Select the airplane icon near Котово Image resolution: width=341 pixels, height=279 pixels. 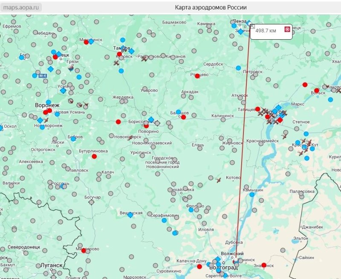[219, 180]
